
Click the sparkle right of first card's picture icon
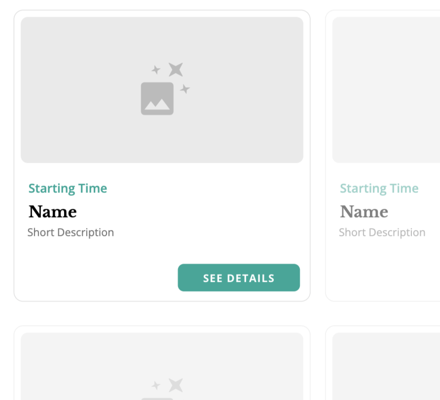coord(185,89)
